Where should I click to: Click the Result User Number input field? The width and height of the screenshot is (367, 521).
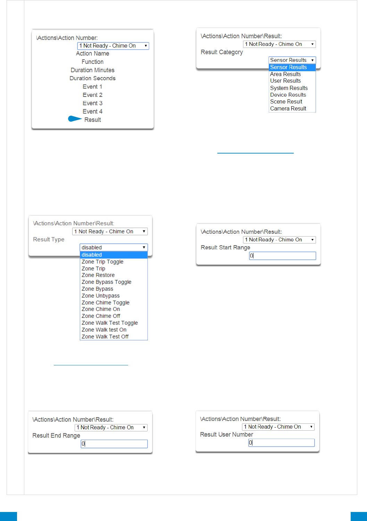(x=282, y=443)
